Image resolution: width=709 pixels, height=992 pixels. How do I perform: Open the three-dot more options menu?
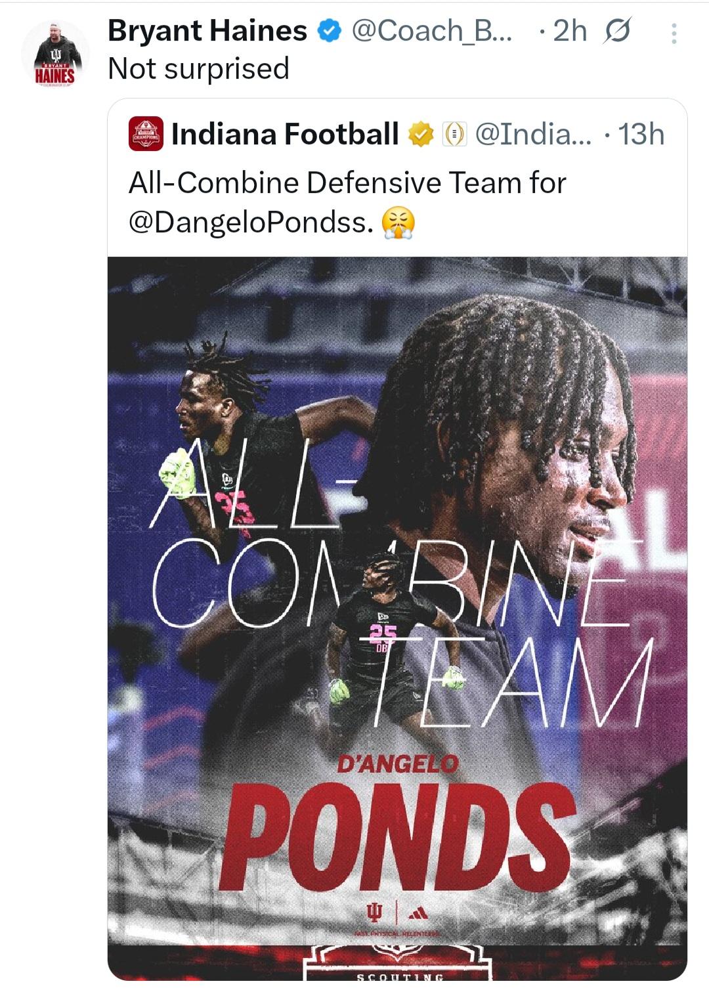click(x=674, y=33)
